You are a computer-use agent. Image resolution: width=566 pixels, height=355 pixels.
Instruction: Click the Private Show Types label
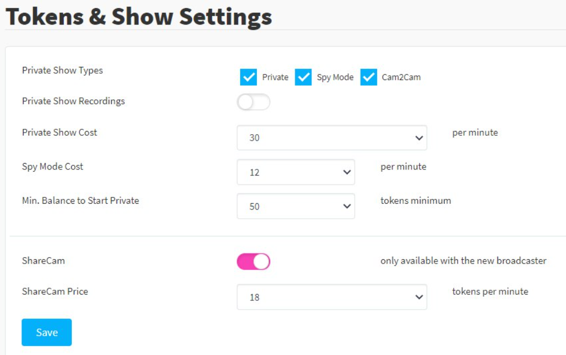(63, 71)
